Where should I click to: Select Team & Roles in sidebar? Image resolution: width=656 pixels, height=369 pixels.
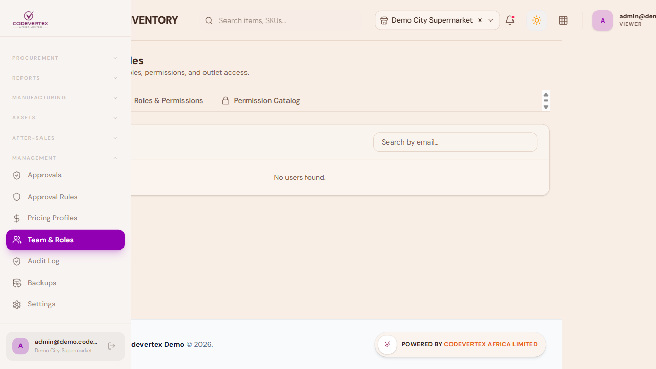coord(65,240)
